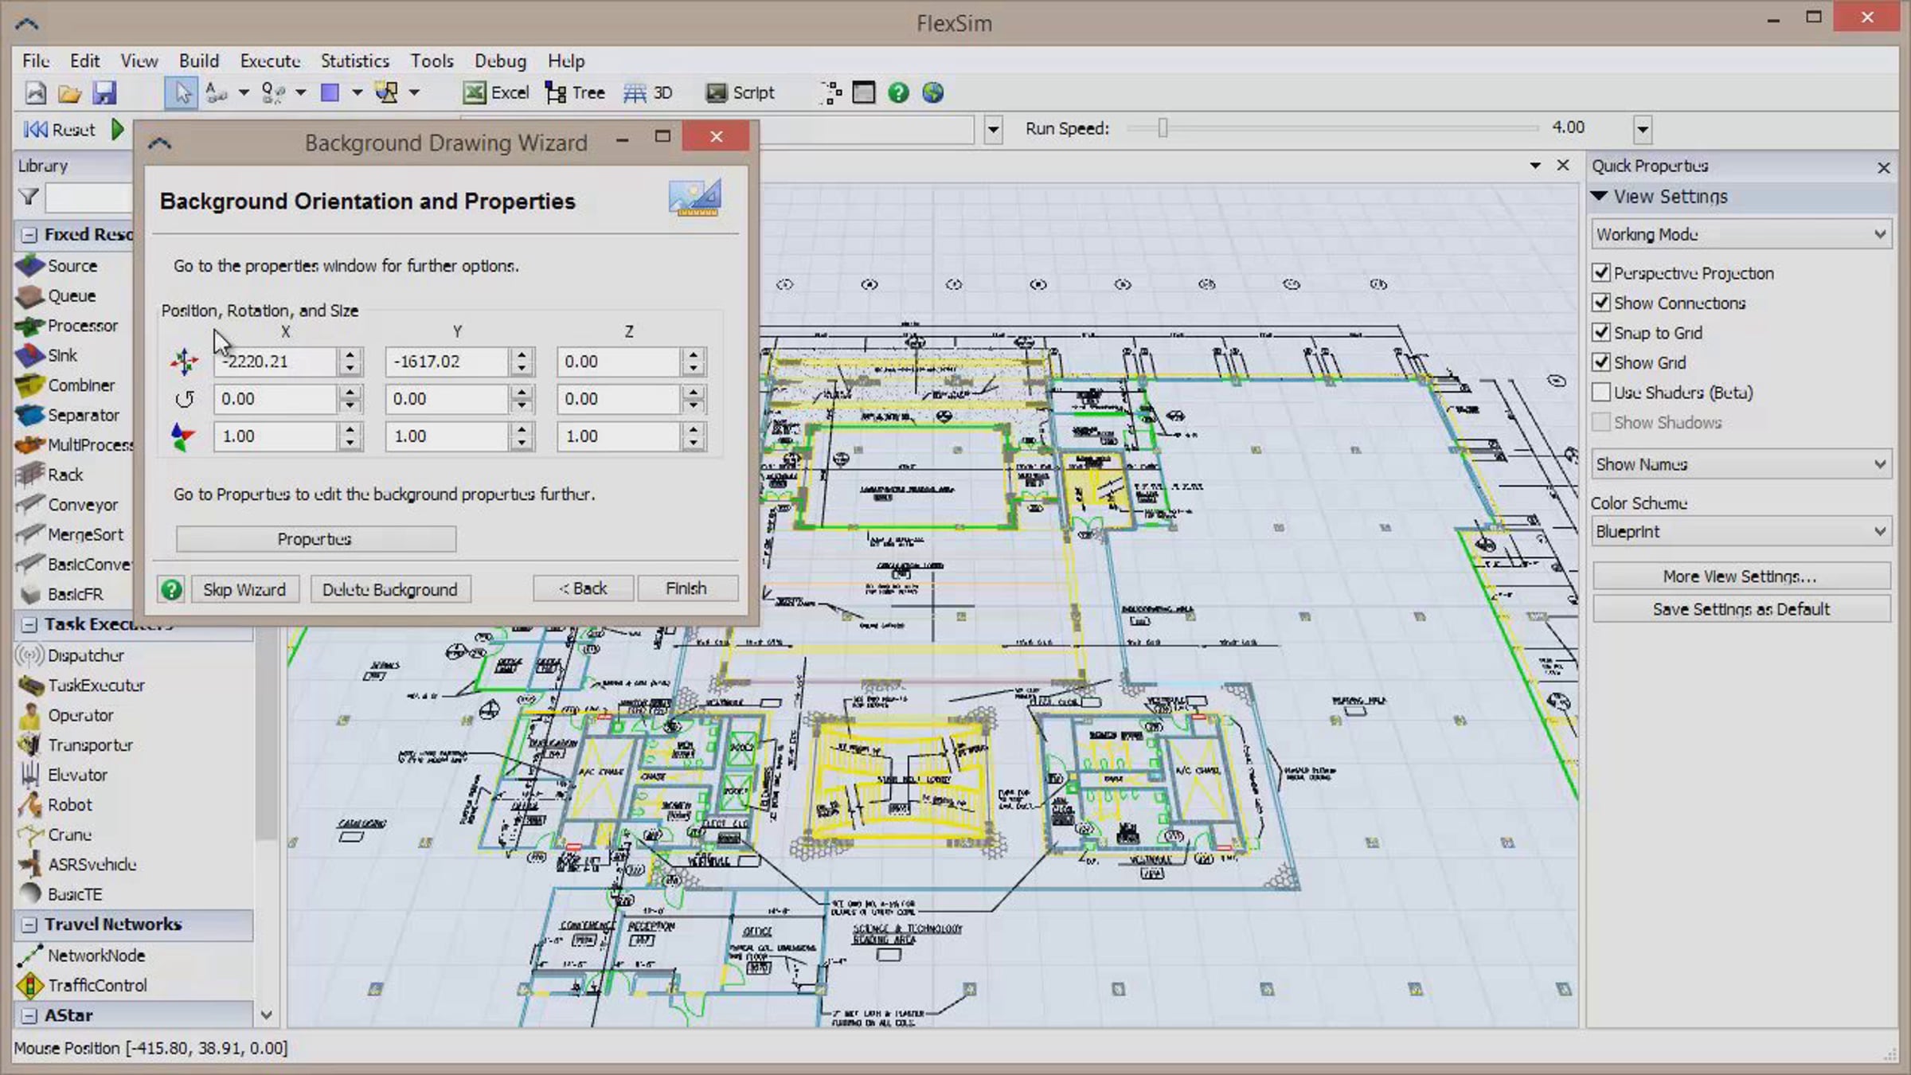Viewport: 1911px width, 1075px height.
Task: Enable the Use Shaders (Beta) checkbox
Action: 1601,393
